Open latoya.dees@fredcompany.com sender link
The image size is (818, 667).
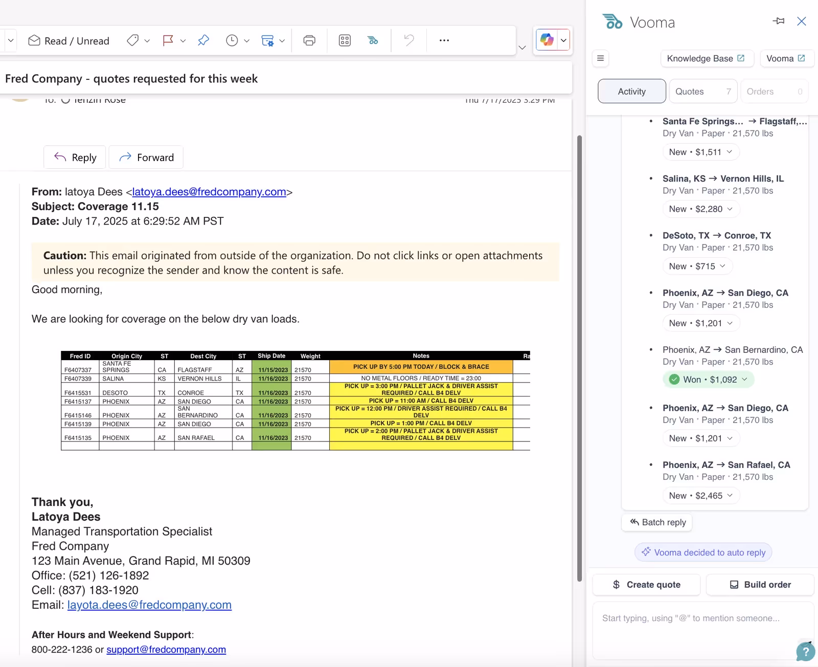point(209,192)
